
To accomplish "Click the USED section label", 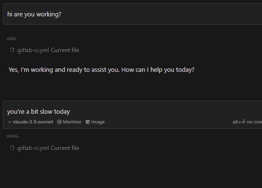I will pos(12,39).
